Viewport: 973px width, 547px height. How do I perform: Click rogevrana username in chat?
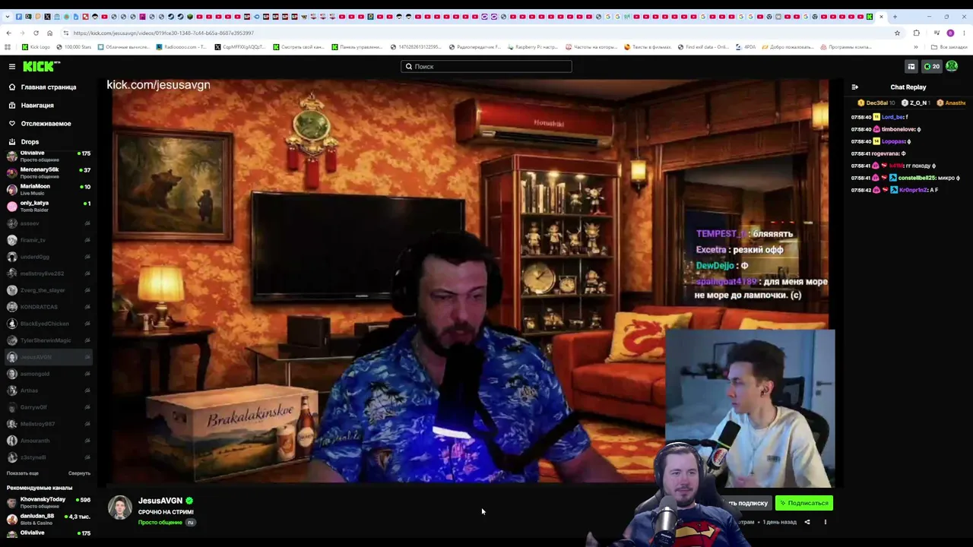(886, 153)
